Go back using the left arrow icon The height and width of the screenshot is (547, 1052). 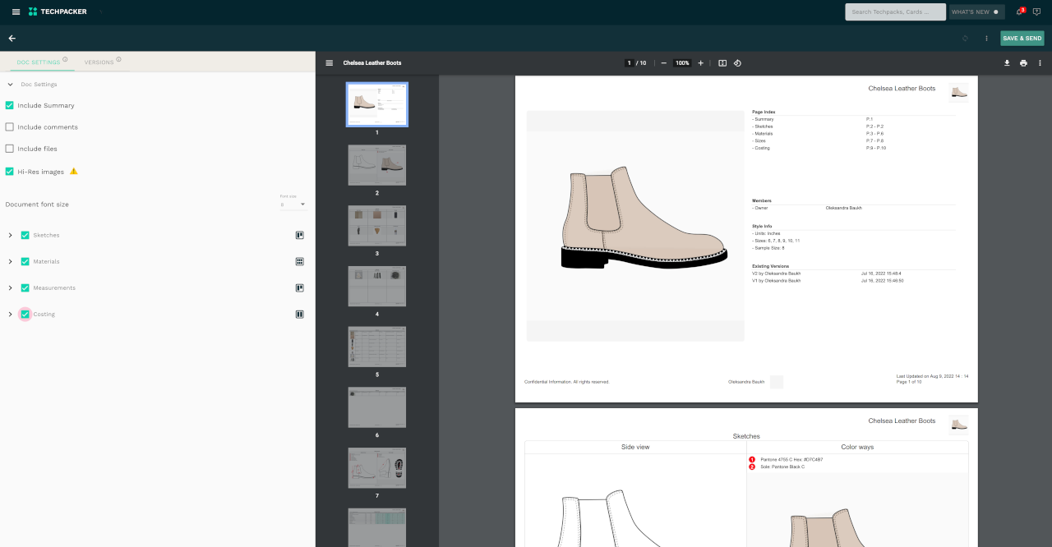click(x=12, y=38)
